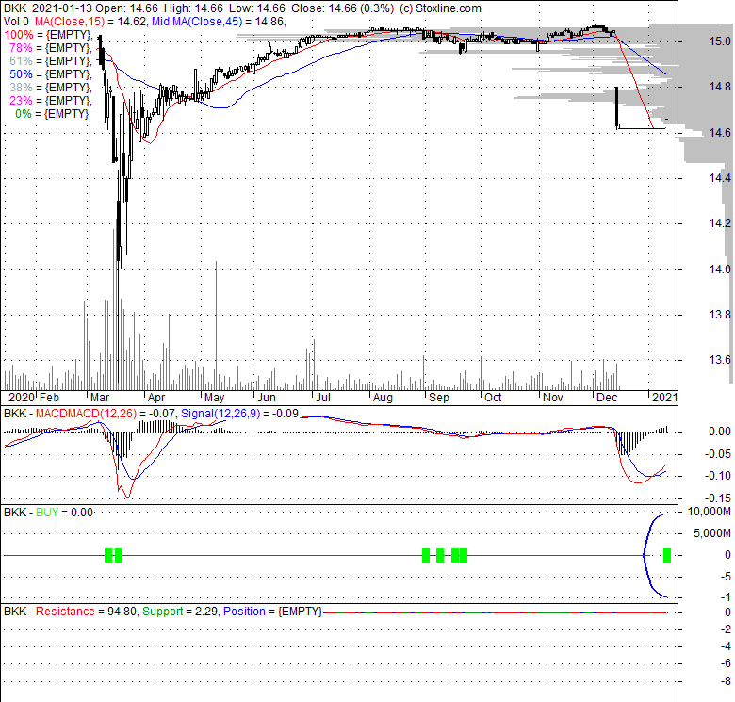Click the BUY = 0.00 indicator label
Viewport: 735px width, 702px height.
click(x=64, y=513)
